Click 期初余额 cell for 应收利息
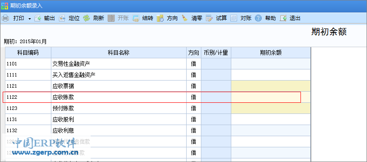 [271, 130]
